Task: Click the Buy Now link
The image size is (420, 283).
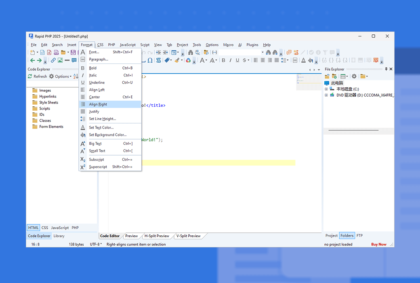Action: [379, 244]
